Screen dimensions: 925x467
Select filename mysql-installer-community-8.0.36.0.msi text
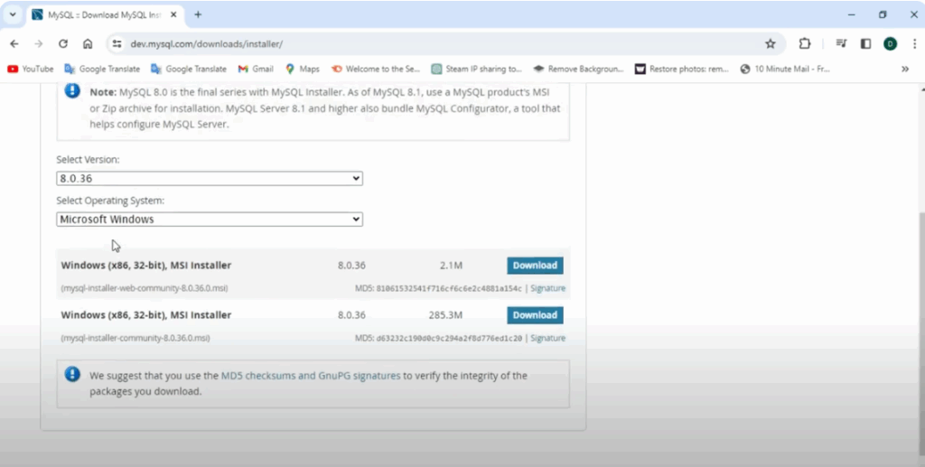coord(135,338)
